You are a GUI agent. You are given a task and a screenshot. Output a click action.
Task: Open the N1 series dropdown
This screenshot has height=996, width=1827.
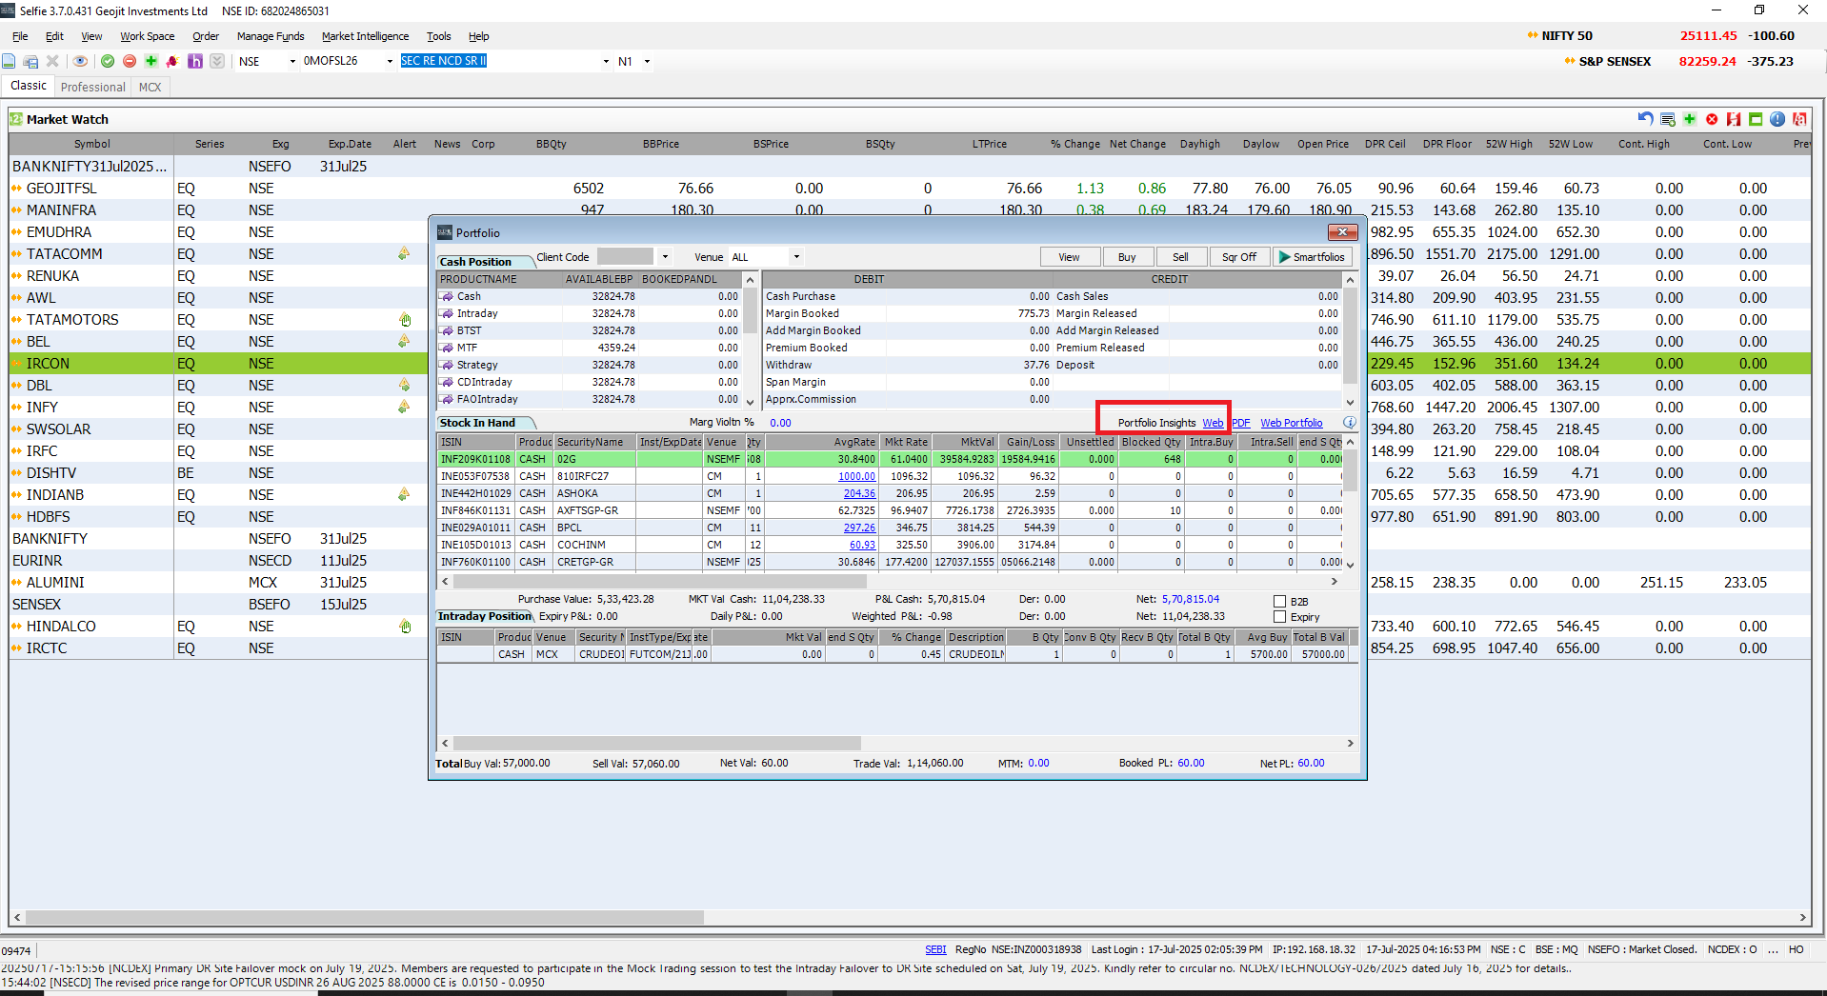(x=647, y=61)
